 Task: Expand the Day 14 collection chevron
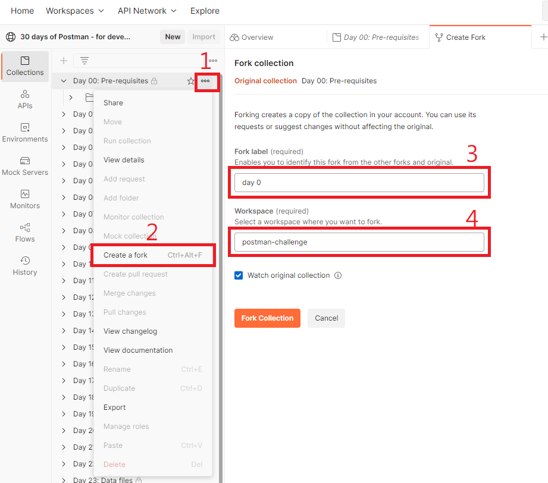tap(64, 331)
